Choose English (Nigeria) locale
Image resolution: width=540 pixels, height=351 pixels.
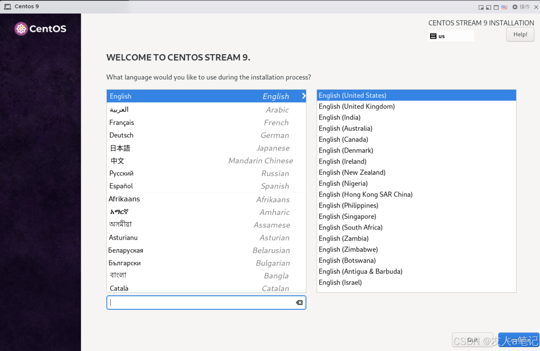point(416,183)
